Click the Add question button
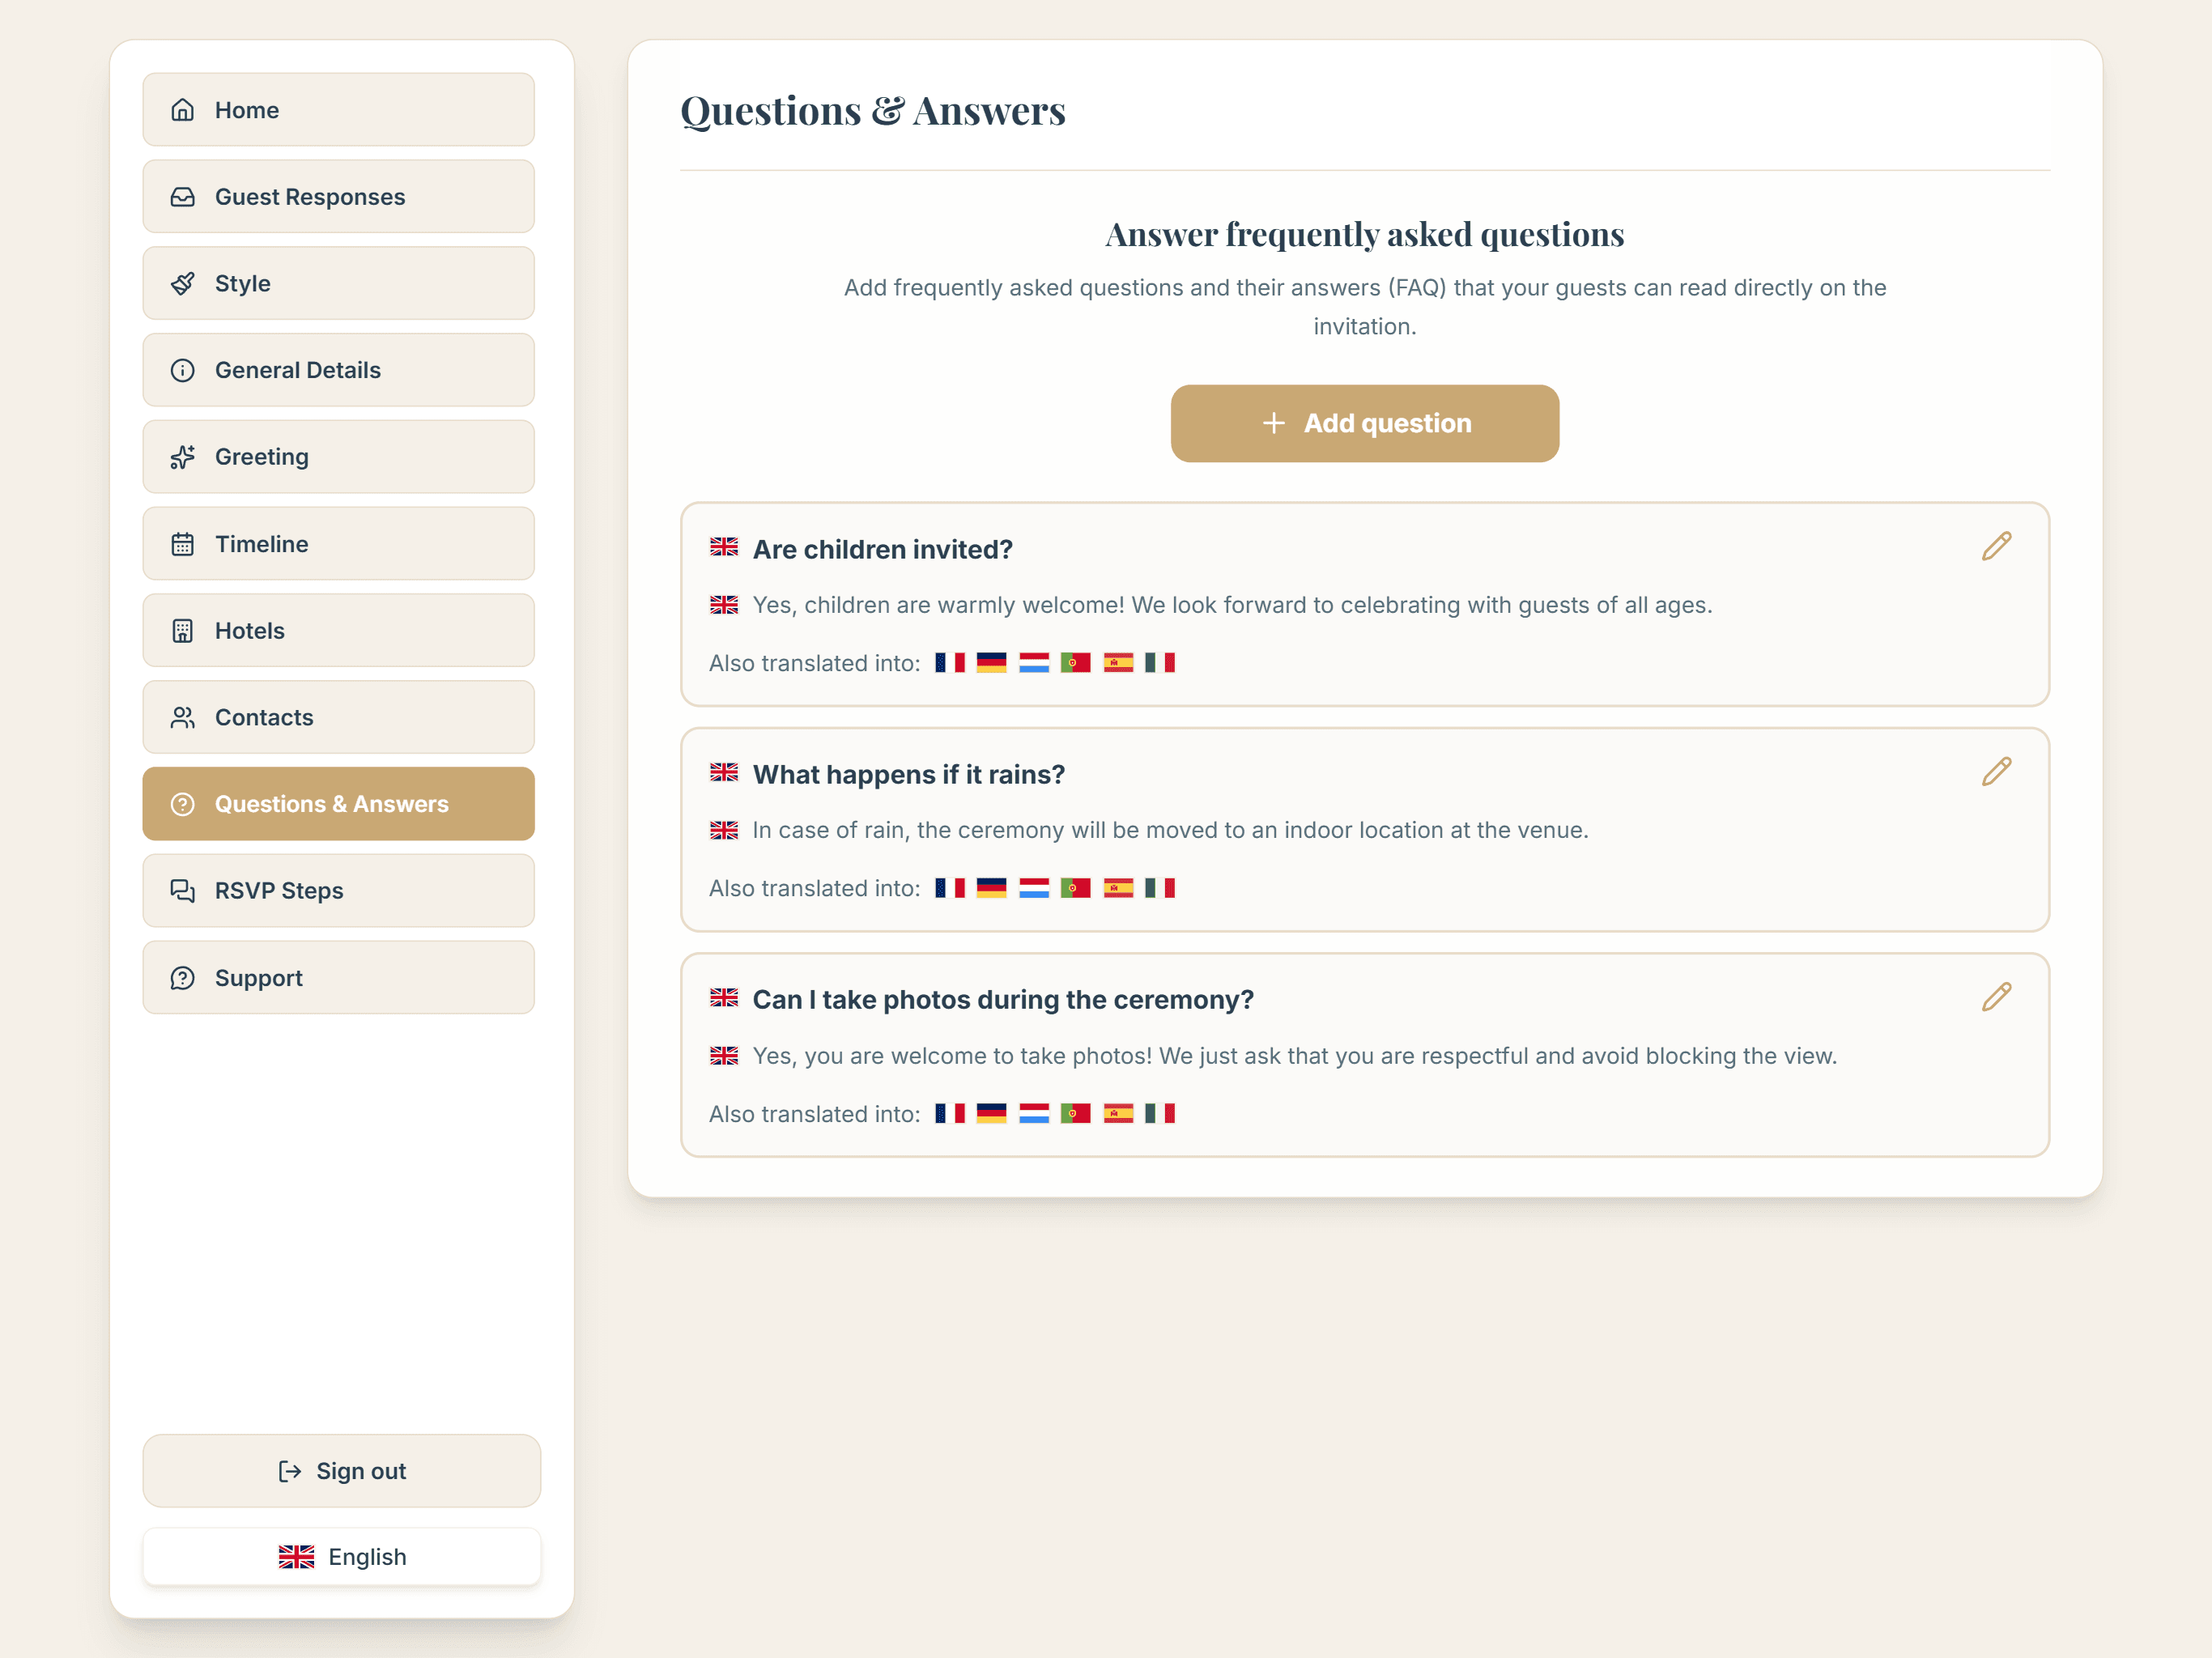 tap(1364, 423)
